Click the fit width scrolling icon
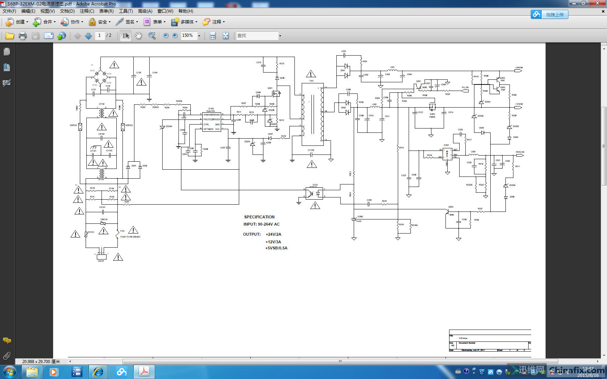Image resolution: width=607 pixels, height=379 pixels. coord(213,36)
